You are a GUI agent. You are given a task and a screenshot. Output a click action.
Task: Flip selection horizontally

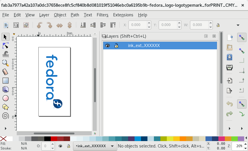(60, 25)
